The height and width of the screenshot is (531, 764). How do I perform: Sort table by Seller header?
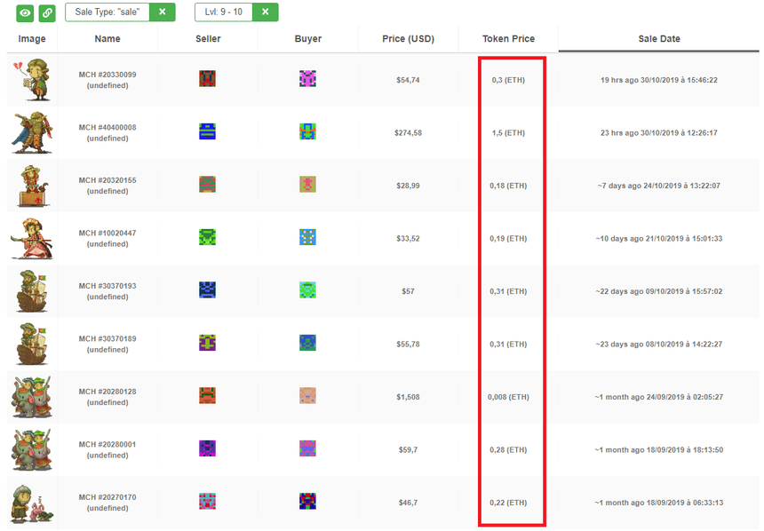[208, 39]
